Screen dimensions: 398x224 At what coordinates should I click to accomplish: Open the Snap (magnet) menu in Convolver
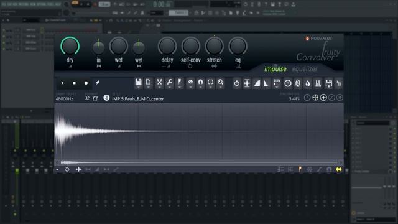(200, 83)
